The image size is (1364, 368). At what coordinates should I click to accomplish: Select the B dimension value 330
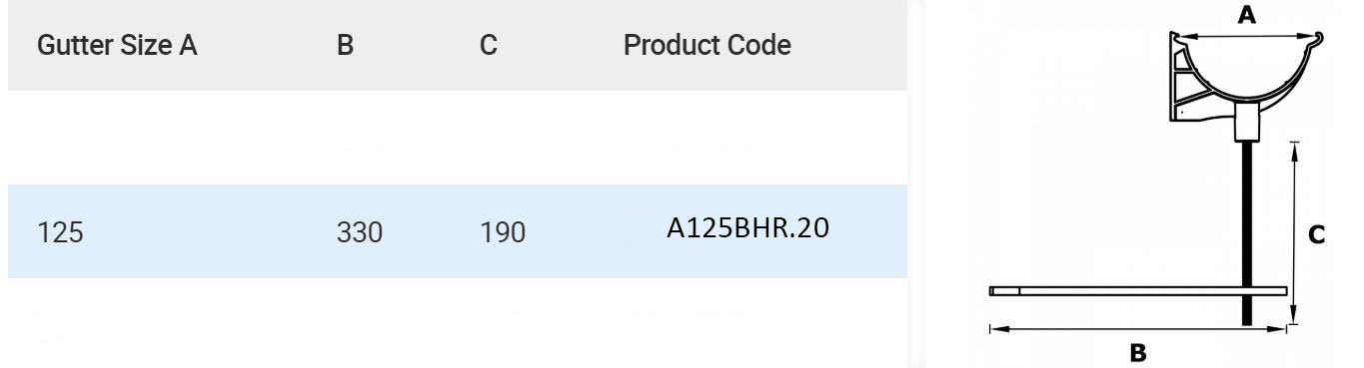(x=360, y=233)
